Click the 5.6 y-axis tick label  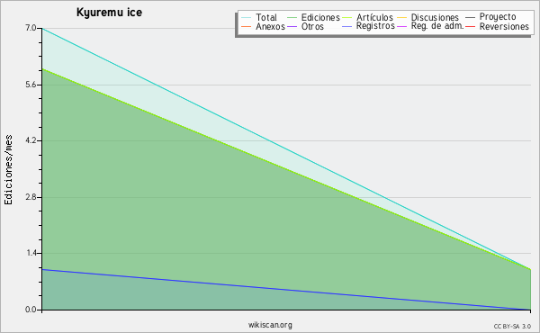(31, 85)
